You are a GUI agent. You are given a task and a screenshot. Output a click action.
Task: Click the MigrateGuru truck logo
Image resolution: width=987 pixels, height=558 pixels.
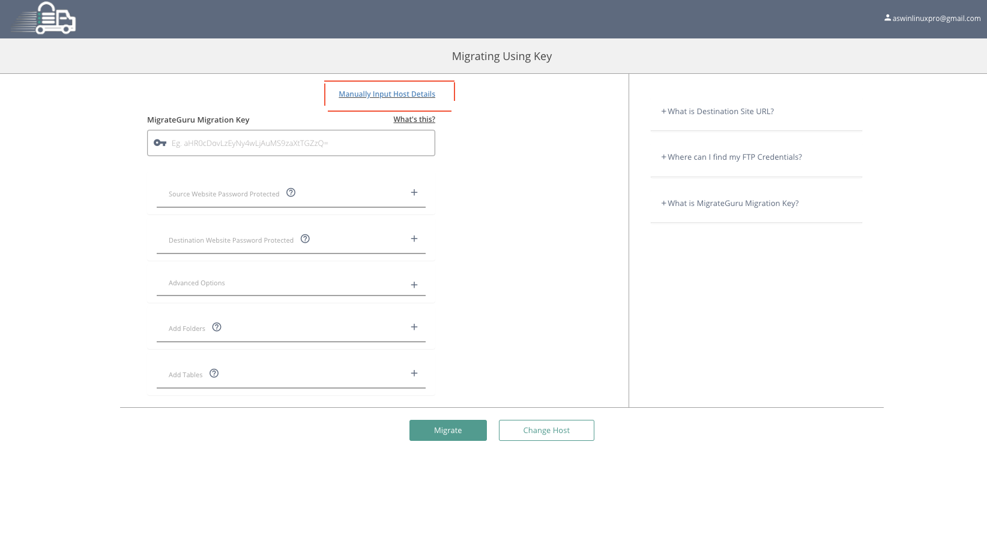(44, 19)
